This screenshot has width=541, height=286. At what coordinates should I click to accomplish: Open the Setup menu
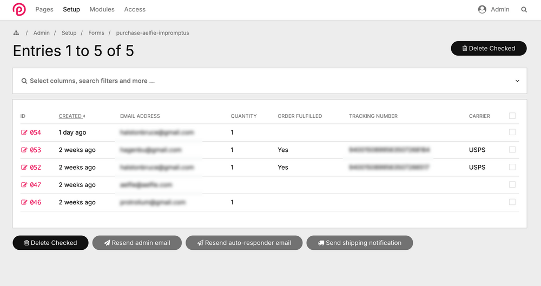(71, 9)
